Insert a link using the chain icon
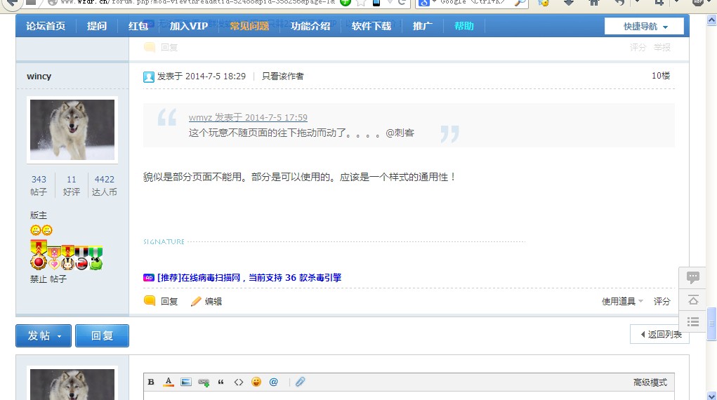Viewport: 717px width, 400px height. [x=204, y=382]
